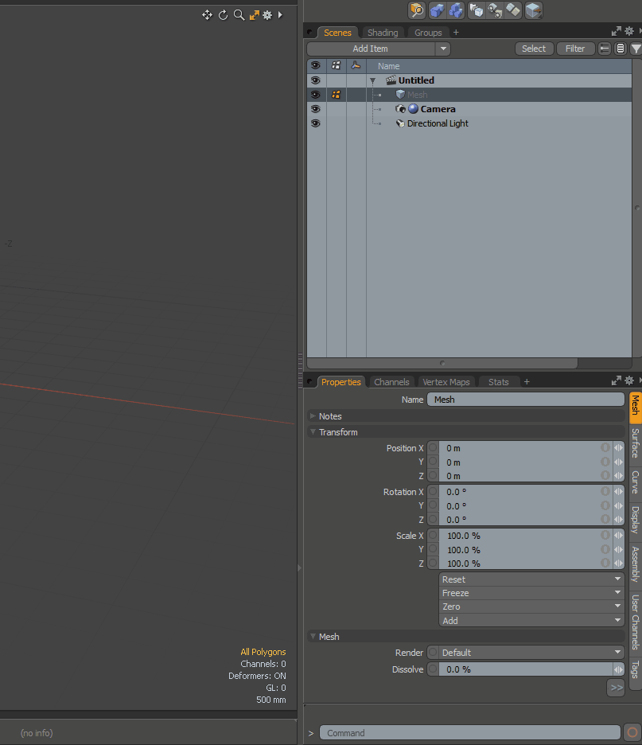Click the item list indent-lines icon beside Filter
Viewport: 642px width, 745px height.
point(605,49)
